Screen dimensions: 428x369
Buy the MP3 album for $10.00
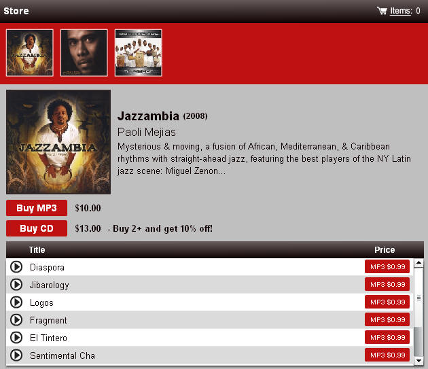pyautogui.click(x=37, y=208)
